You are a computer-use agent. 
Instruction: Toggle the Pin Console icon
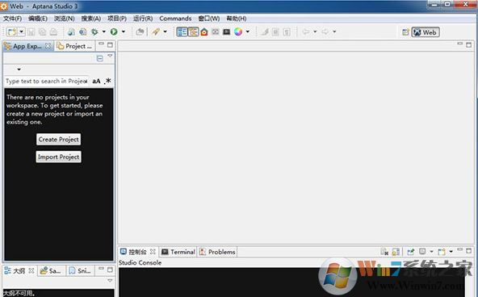point(411,252)
